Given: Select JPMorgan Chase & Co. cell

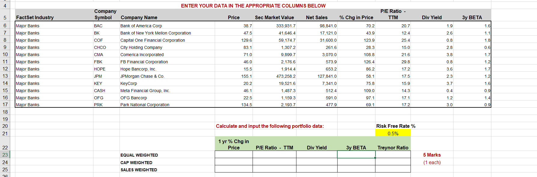Looking at the screenshot, I should tap(167, 76).
